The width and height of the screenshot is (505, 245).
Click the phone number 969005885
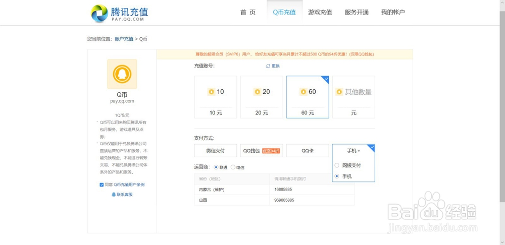284,200
